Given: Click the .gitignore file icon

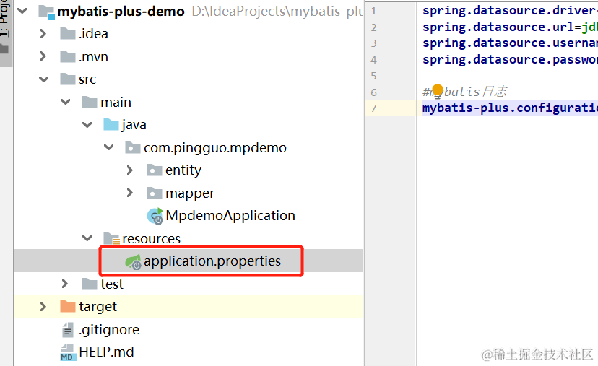Looking at the screenshot, I should tap(67, 330).
